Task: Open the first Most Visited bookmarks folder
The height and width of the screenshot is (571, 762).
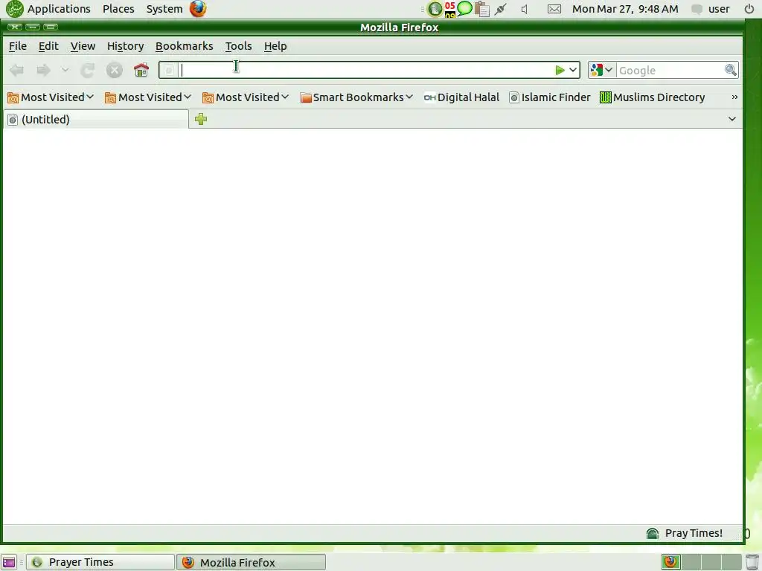Action: click(51, 97)
